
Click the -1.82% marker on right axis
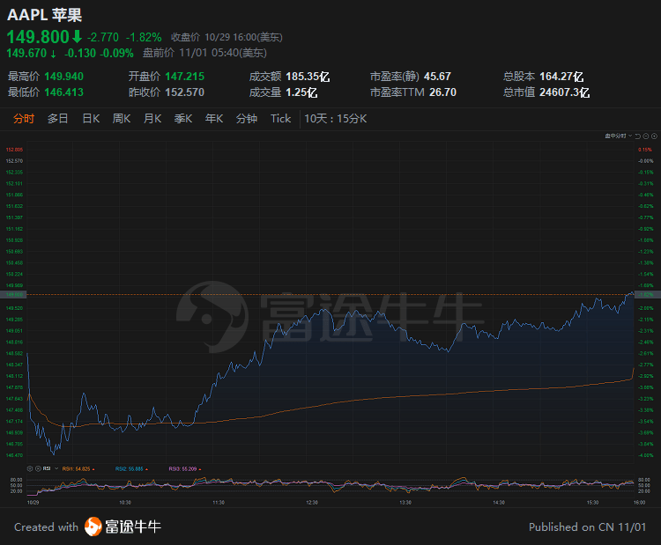pos(648,295)
